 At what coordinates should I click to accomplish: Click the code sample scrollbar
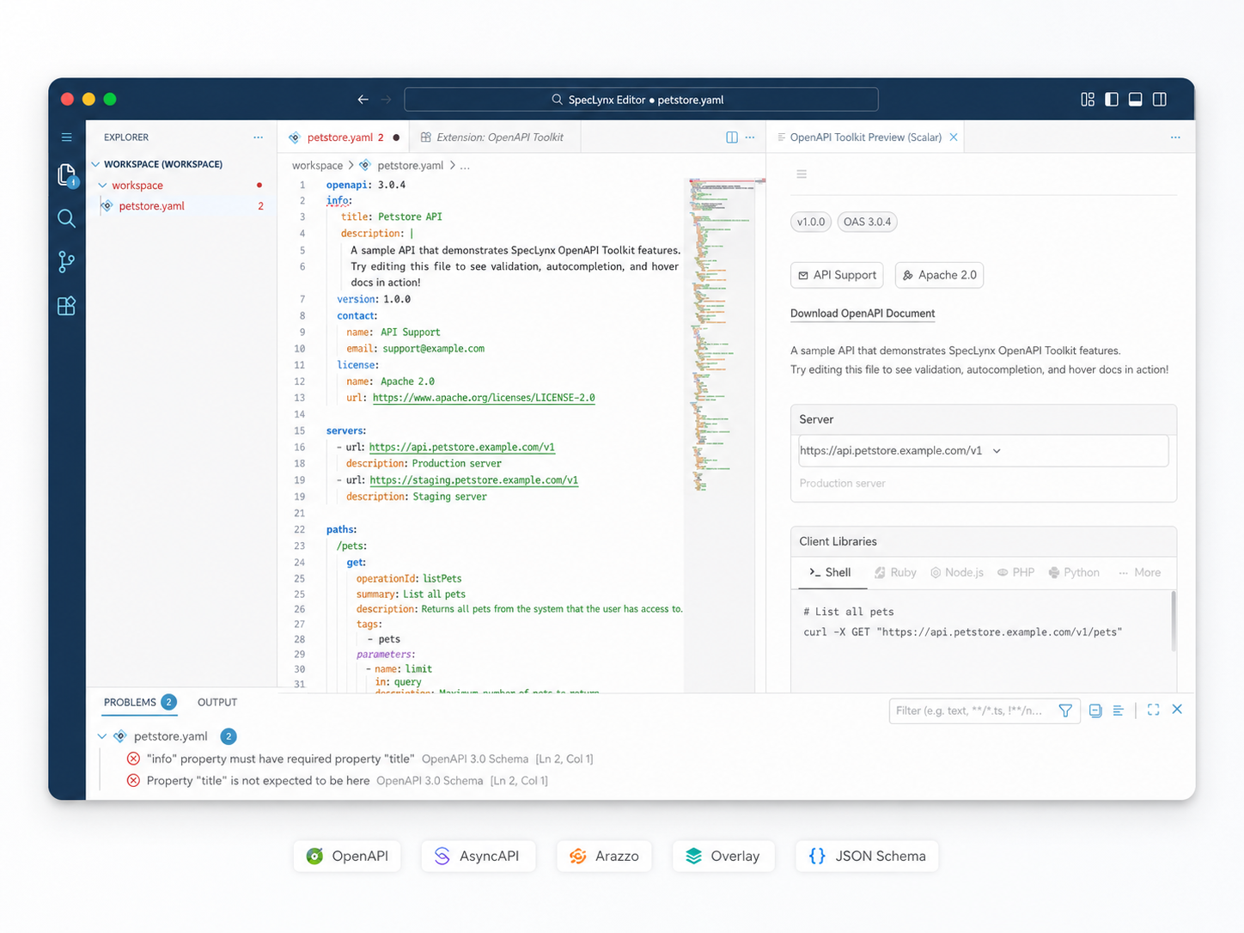click(x=1174, y=622)
